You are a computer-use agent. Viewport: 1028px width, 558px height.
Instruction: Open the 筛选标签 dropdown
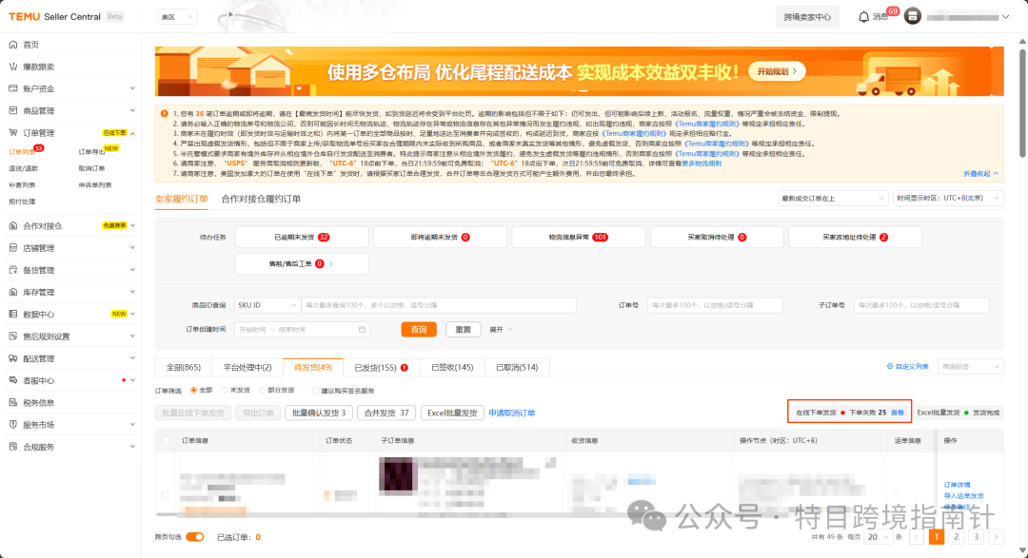point(970,367)
